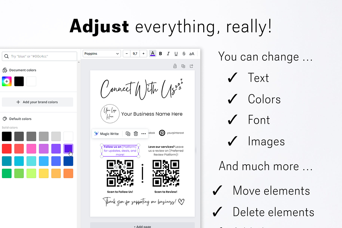Select the black document color swatch

19,81
